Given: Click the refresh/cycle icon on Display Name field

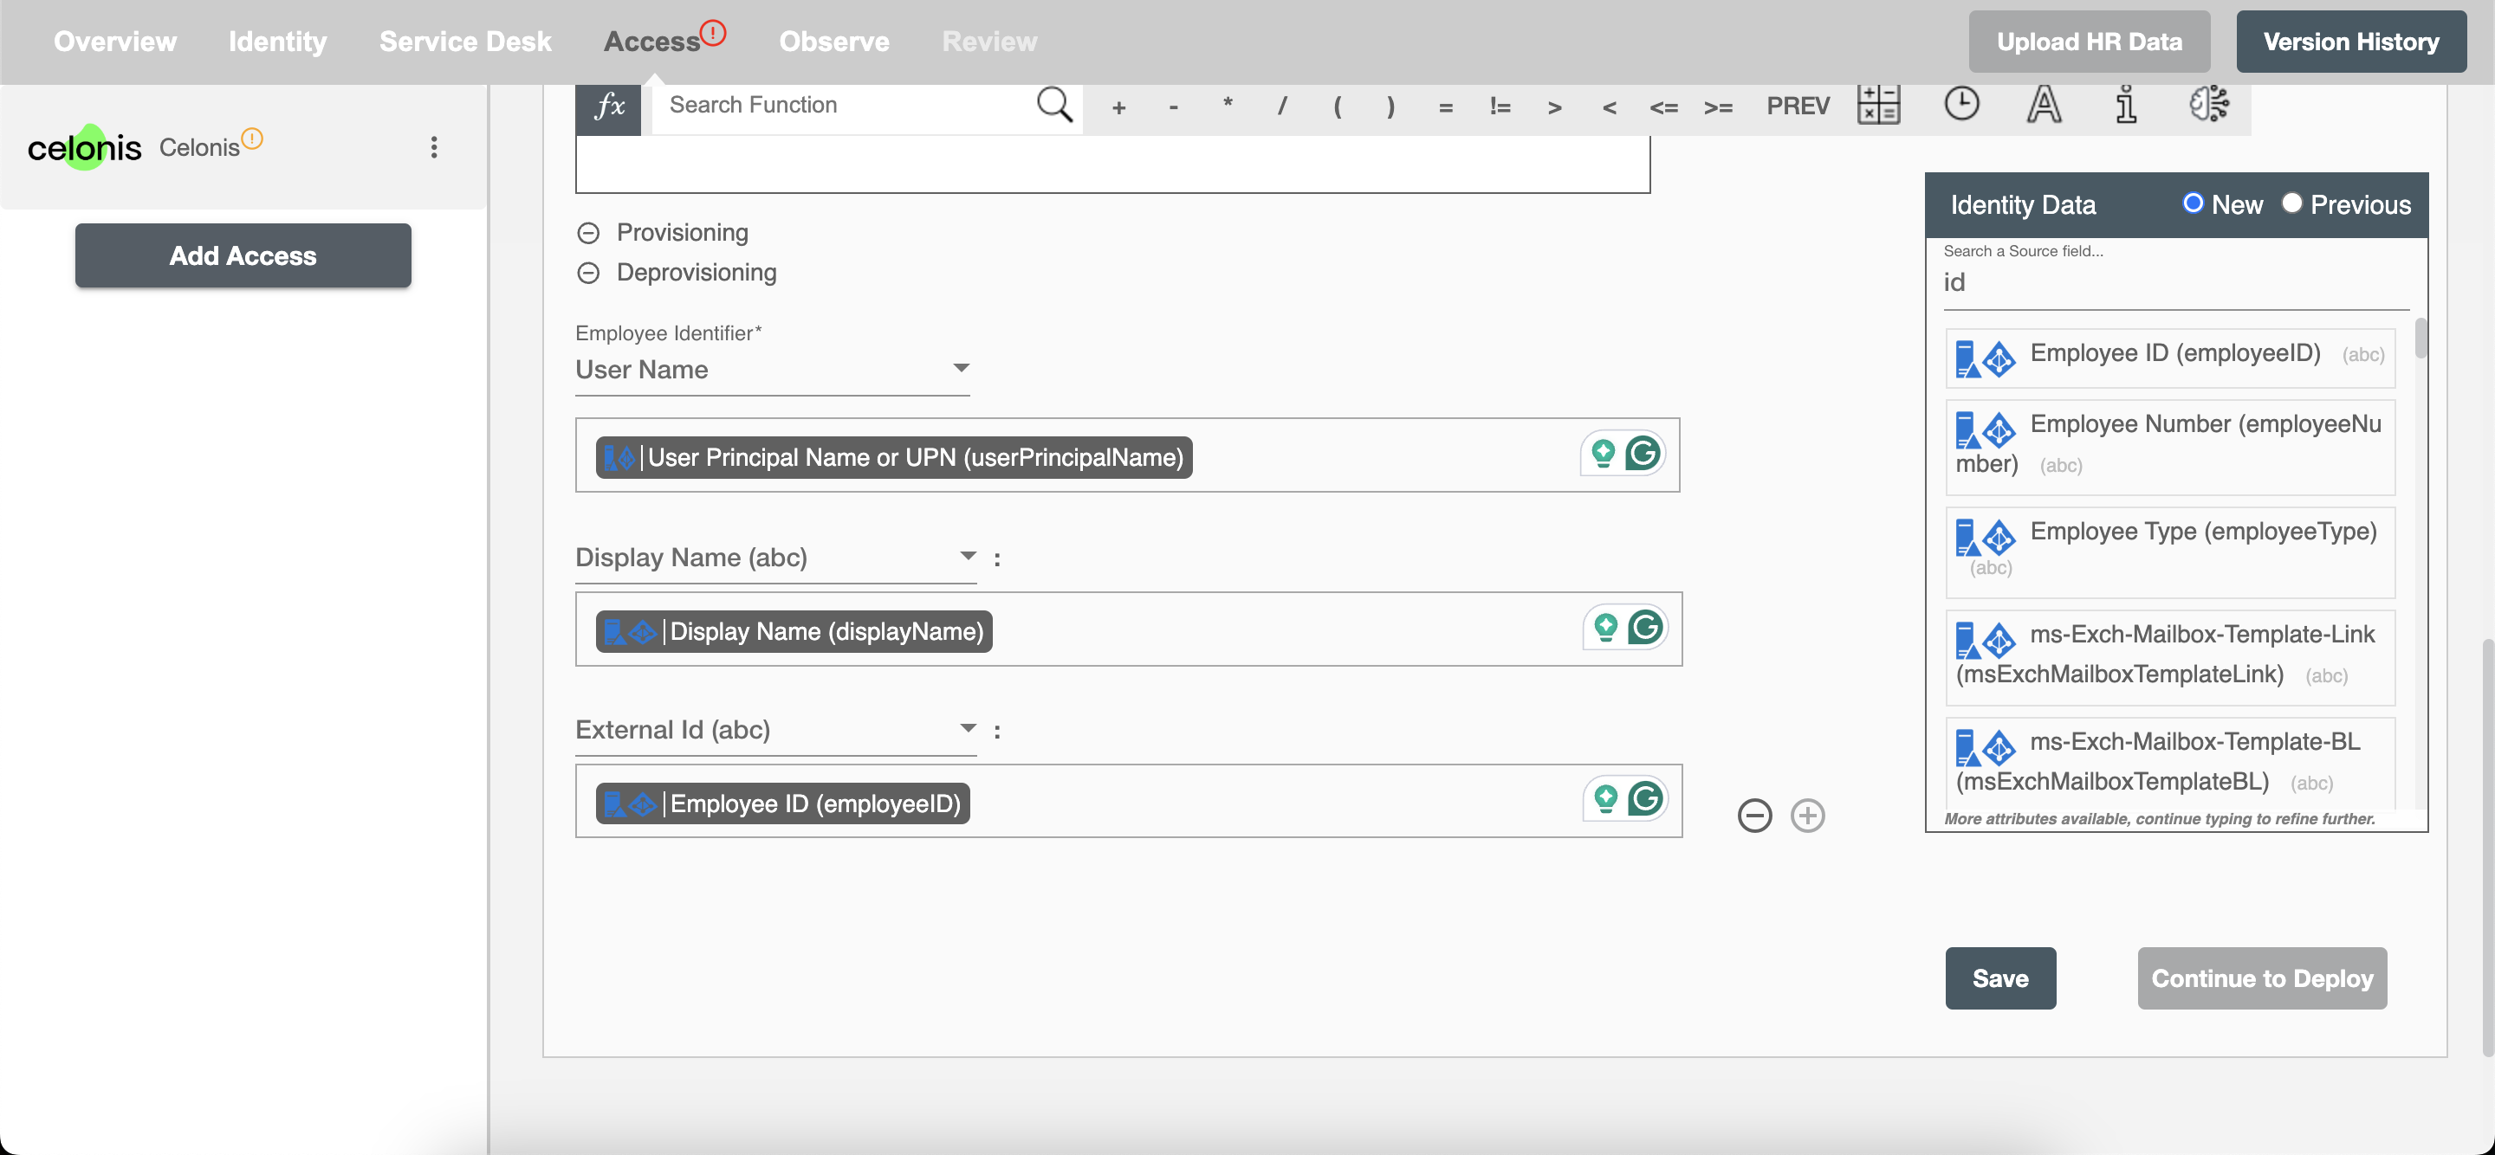Looking at the screenshot, I should [x=1643, y=627].
